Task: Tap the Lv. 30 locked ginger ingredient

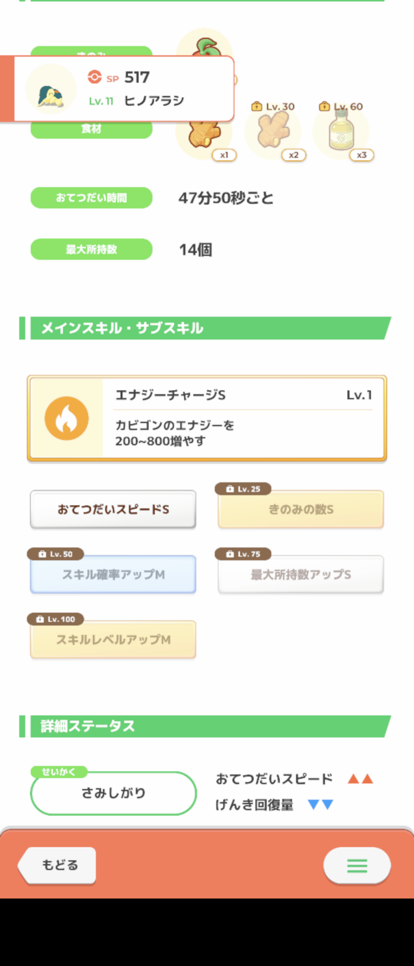Action: pyautogui.click(x=273, y=130)
